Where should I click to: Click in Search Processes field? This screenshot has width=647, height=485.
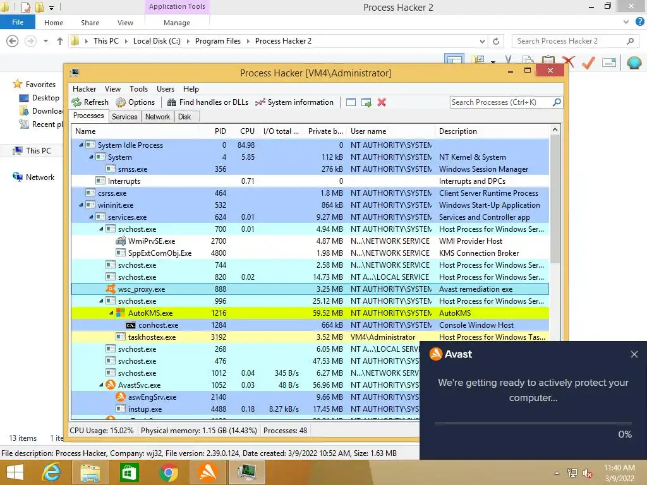(500, 102)
